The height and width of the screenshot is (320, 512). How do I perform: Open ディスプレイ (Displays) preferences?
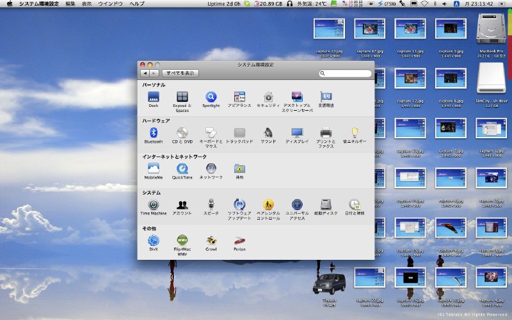coord(297,133)
